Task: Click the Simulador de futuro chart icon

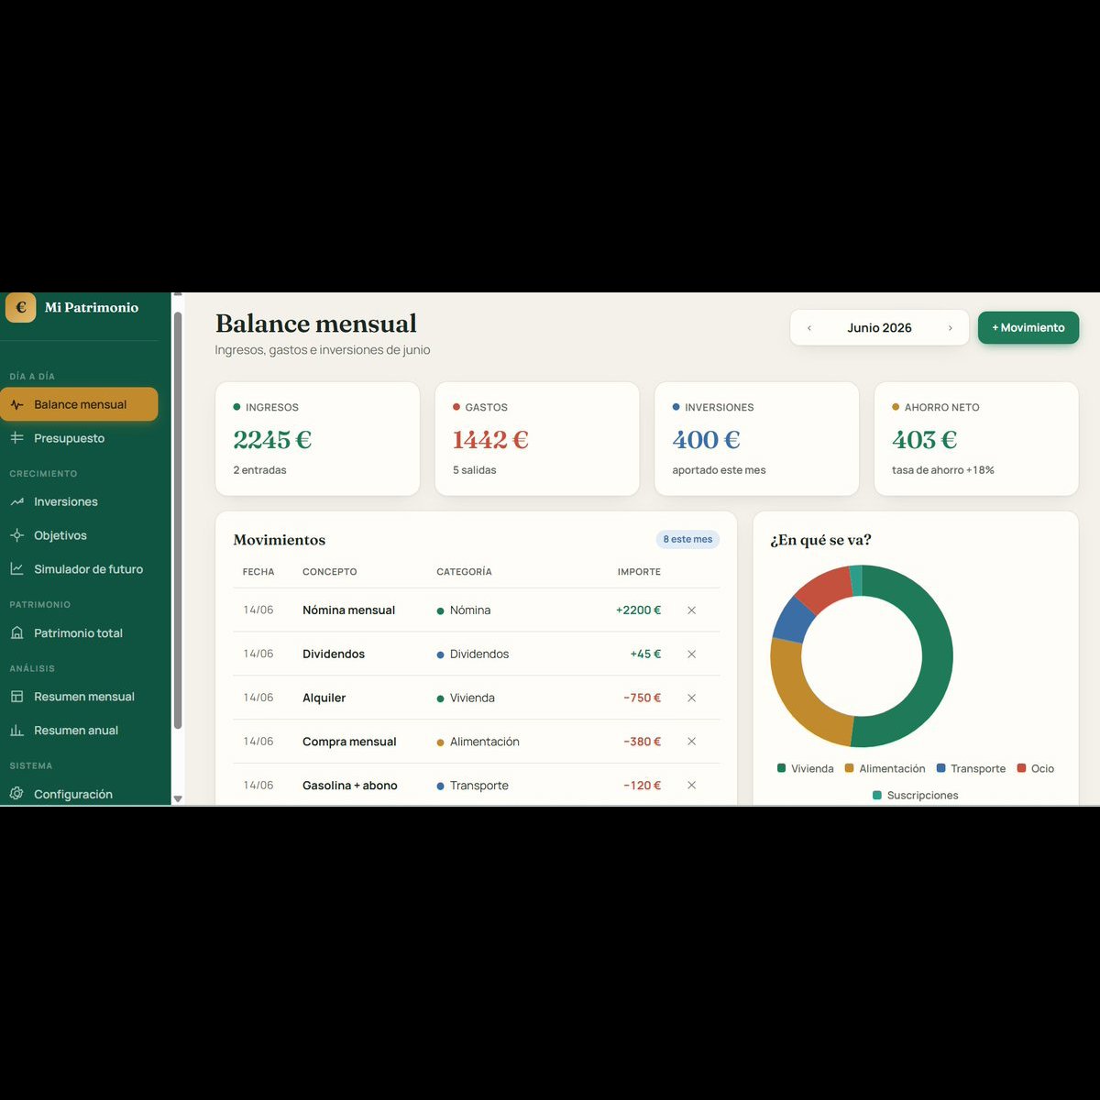Action: [16, 569]
